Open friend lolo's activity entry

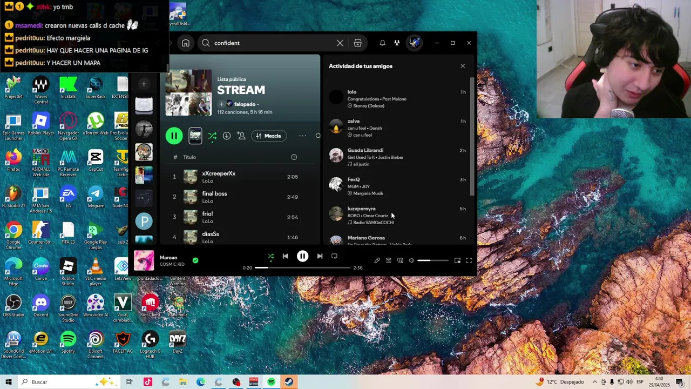[398, 98]
